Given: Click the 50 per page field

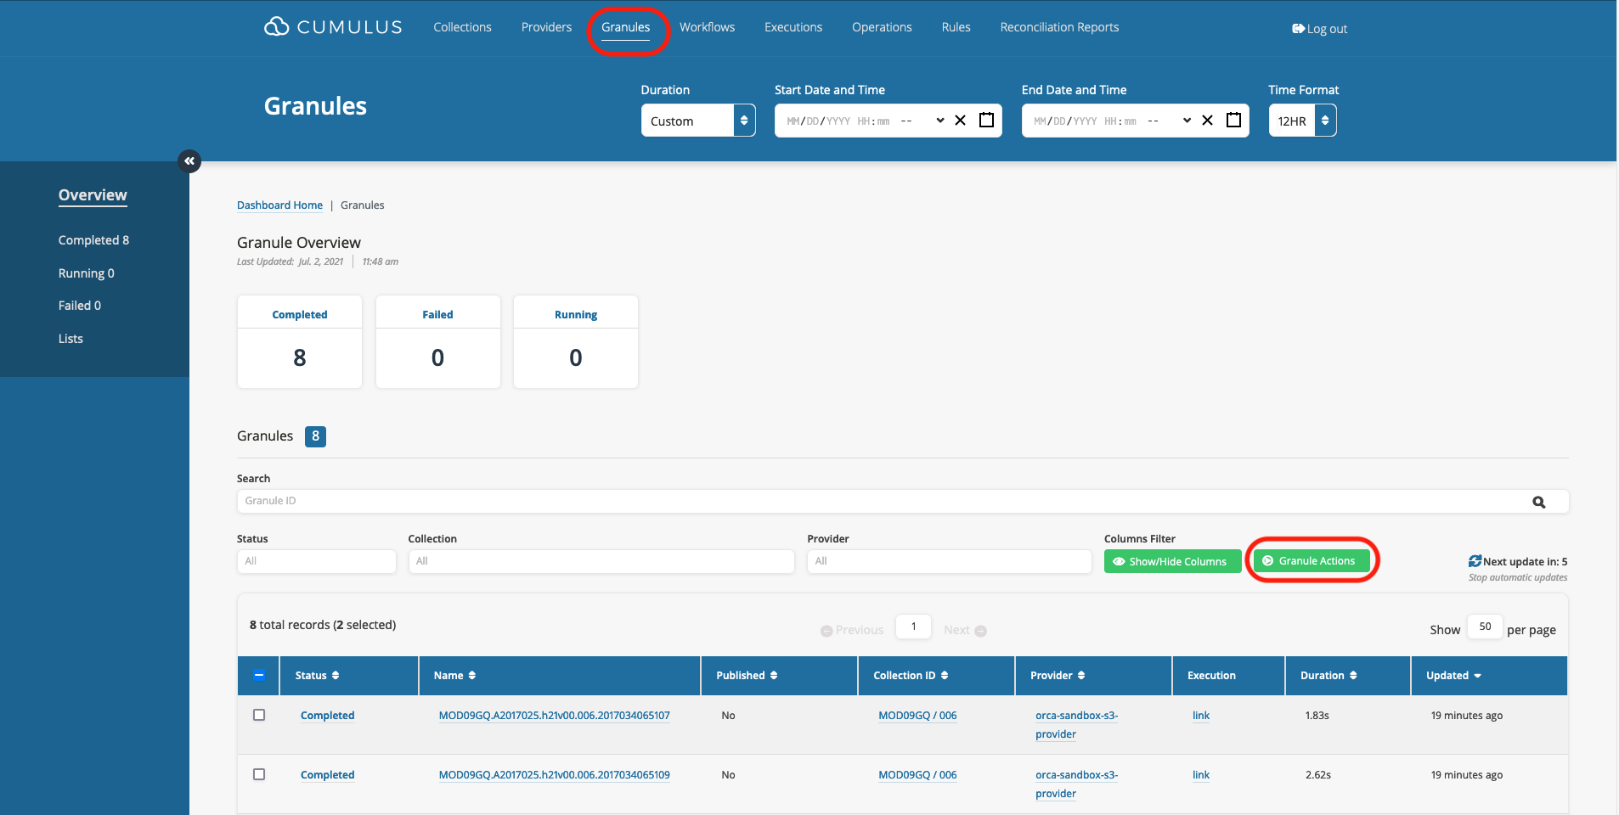Looking at the screenshot, I should pyautogui.click(x=1485, y=627).
